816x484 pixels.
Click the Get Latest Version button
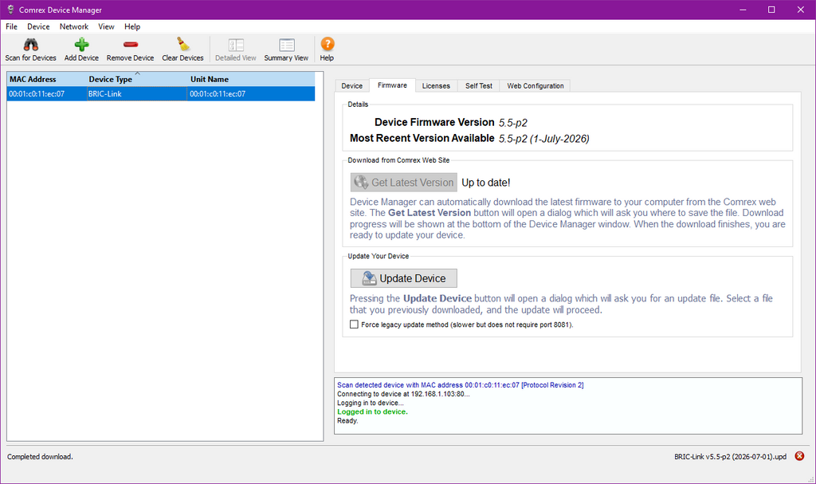tap(404, 183)
